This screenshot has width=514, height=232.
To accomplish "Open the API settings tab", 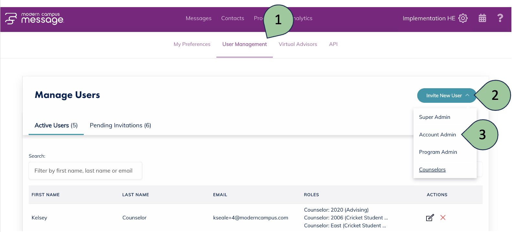I will point(333,44).
